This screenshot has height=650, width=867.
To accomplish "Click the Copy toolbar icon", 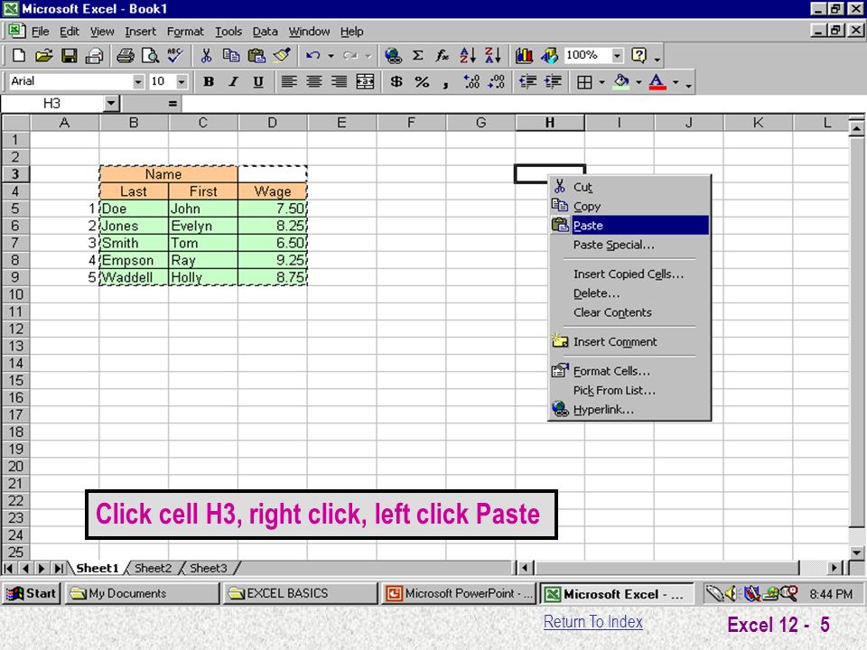I will tap(230, 55).
